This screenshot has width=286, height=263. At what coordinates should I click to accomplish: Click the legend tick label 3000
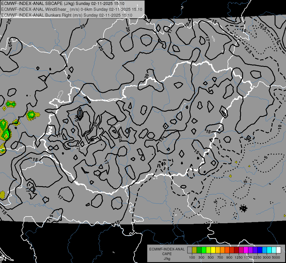coord(267,257)
